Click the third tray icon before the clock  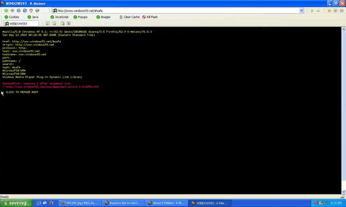coord(326,203)
